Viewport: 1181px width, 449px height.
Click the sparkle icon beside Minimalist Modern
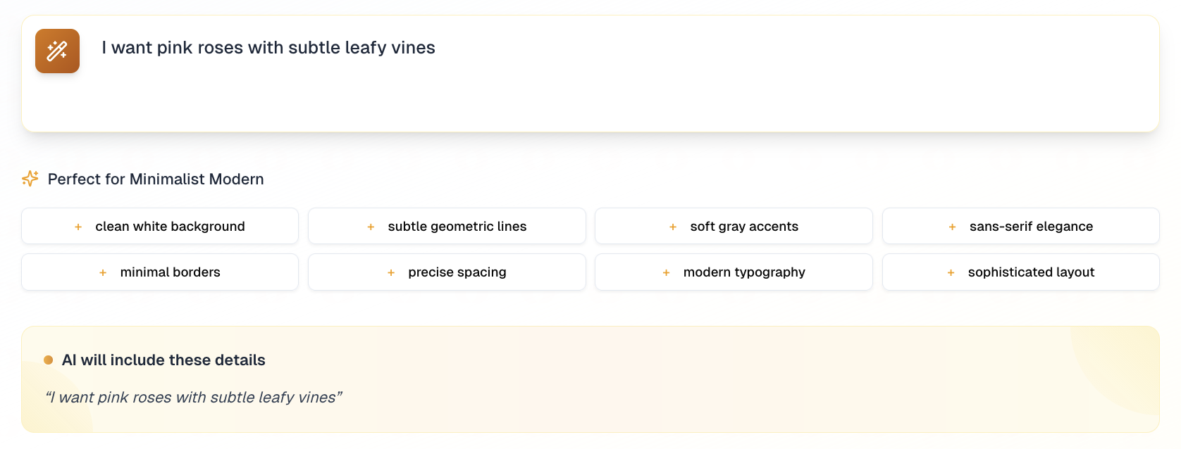coord(30,179)
